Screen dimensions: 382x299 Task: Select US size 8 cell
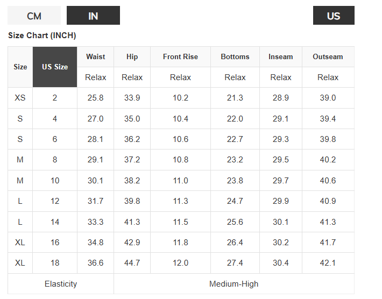click(55, 160)
